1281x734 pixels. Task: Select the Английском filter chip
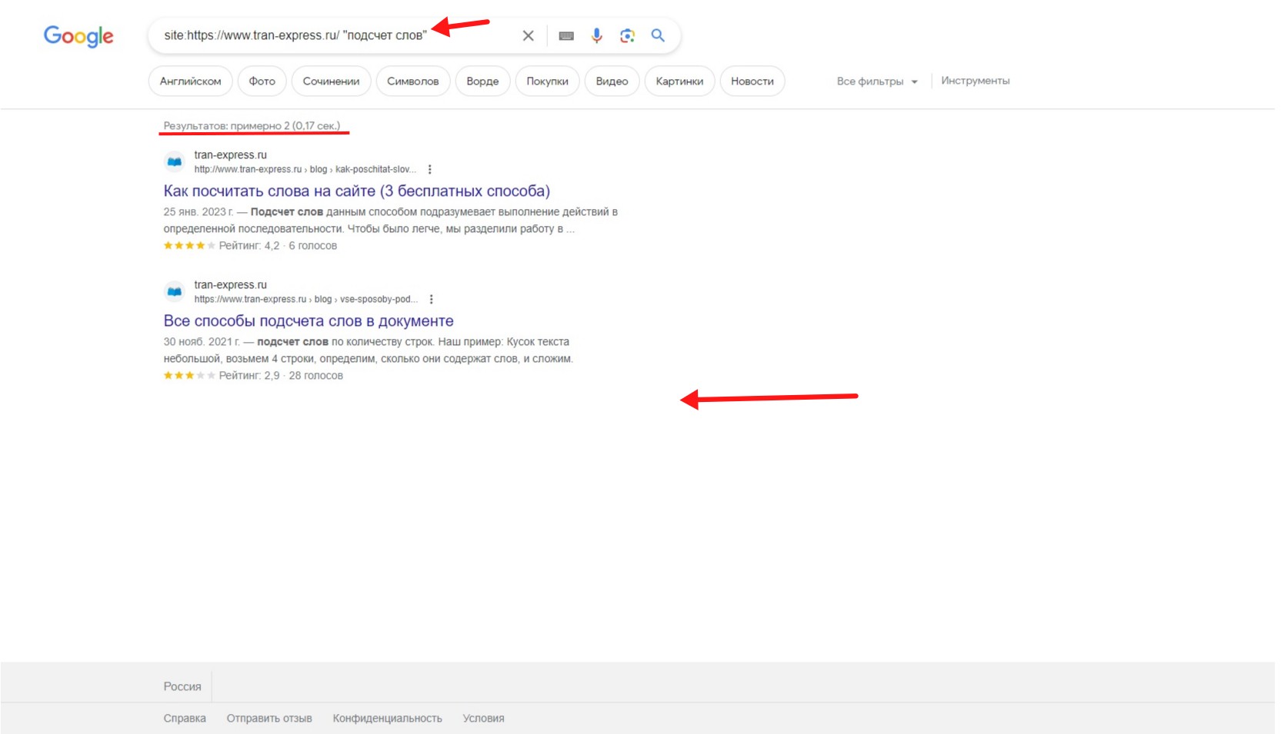pyautogui.click(x=190, y=81)
